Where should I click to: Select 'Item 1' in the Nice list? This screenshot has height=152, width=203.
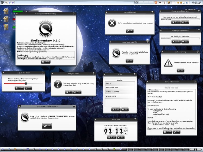(120, 83)
